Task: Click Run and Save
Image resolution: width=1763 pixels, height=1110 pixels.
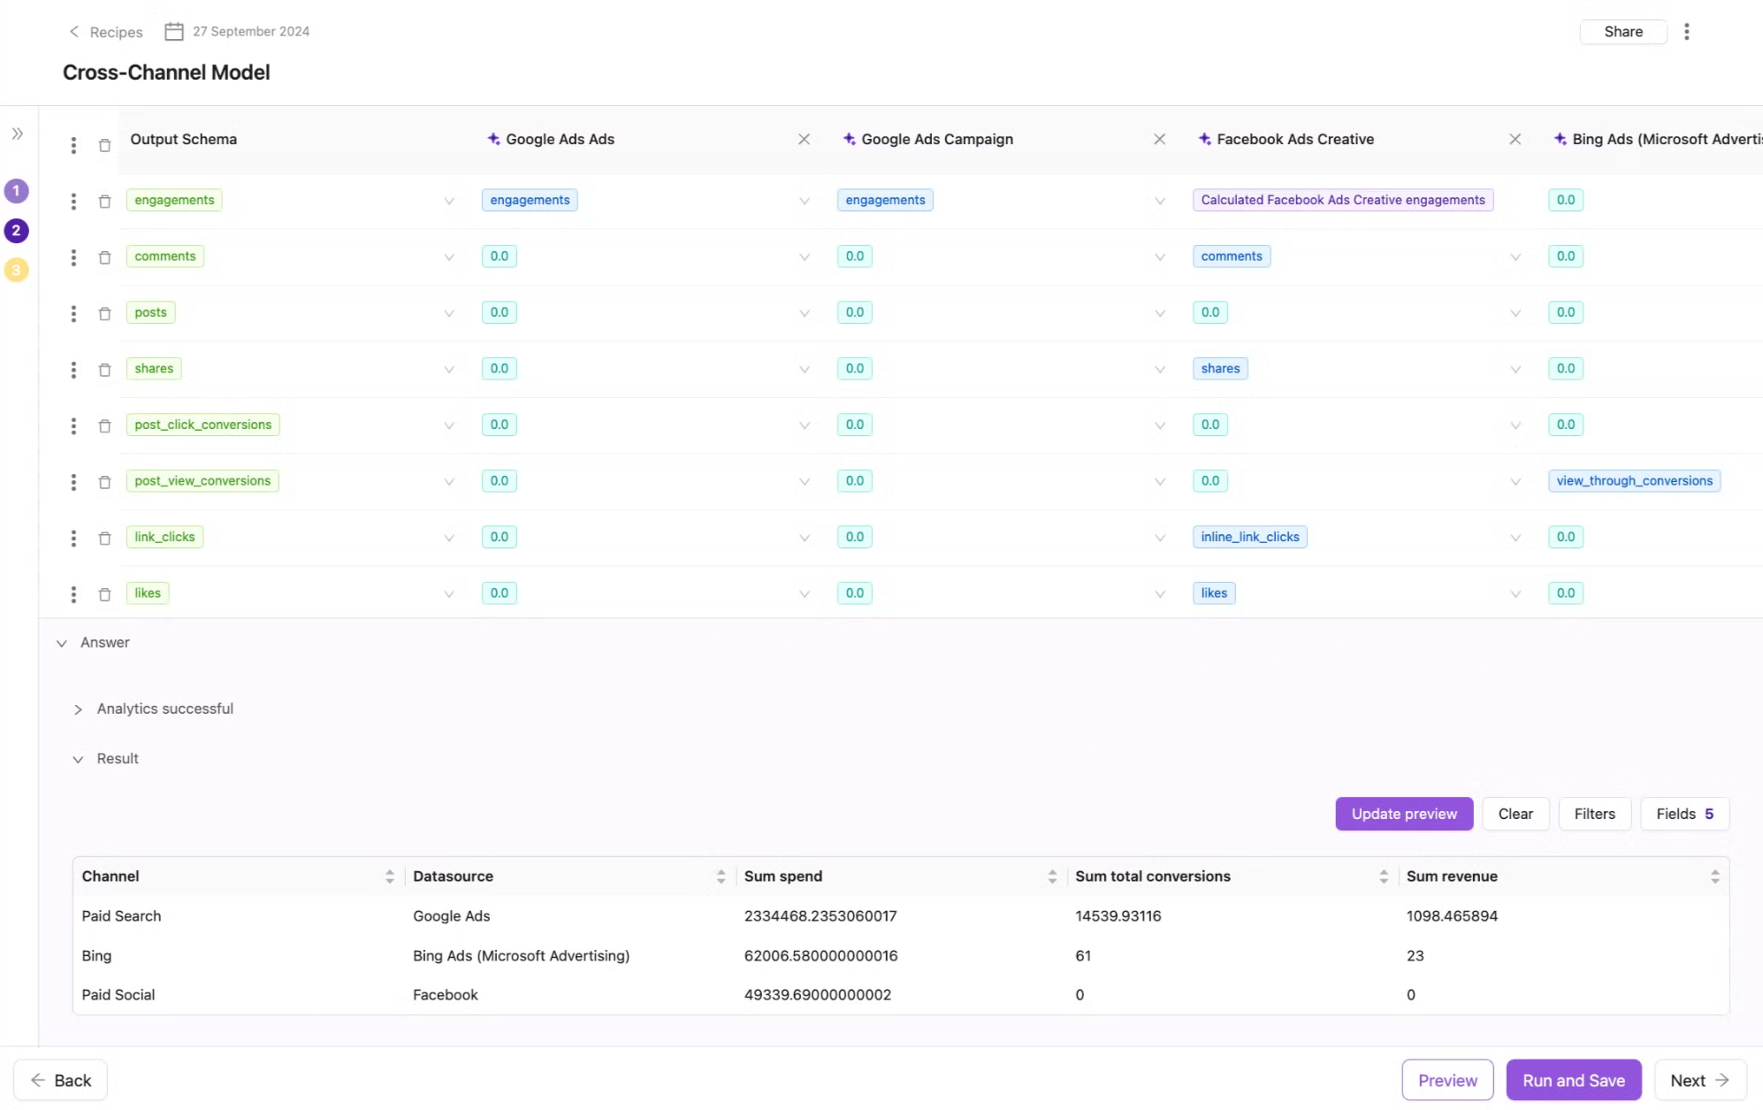Action: point(1574,1080)
